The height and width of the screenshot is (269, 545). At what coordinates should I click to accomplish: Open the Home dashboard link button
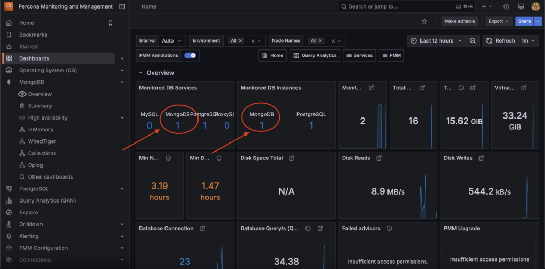272,55
